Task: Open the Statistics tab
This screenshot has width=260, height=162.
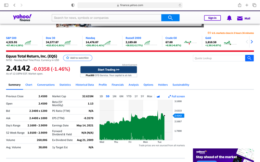Action: 65,85
